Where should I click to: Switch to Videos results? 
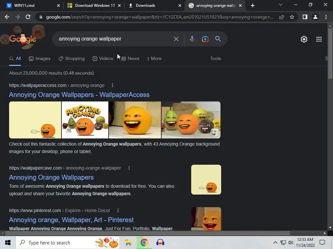click(x=103, y=59)
